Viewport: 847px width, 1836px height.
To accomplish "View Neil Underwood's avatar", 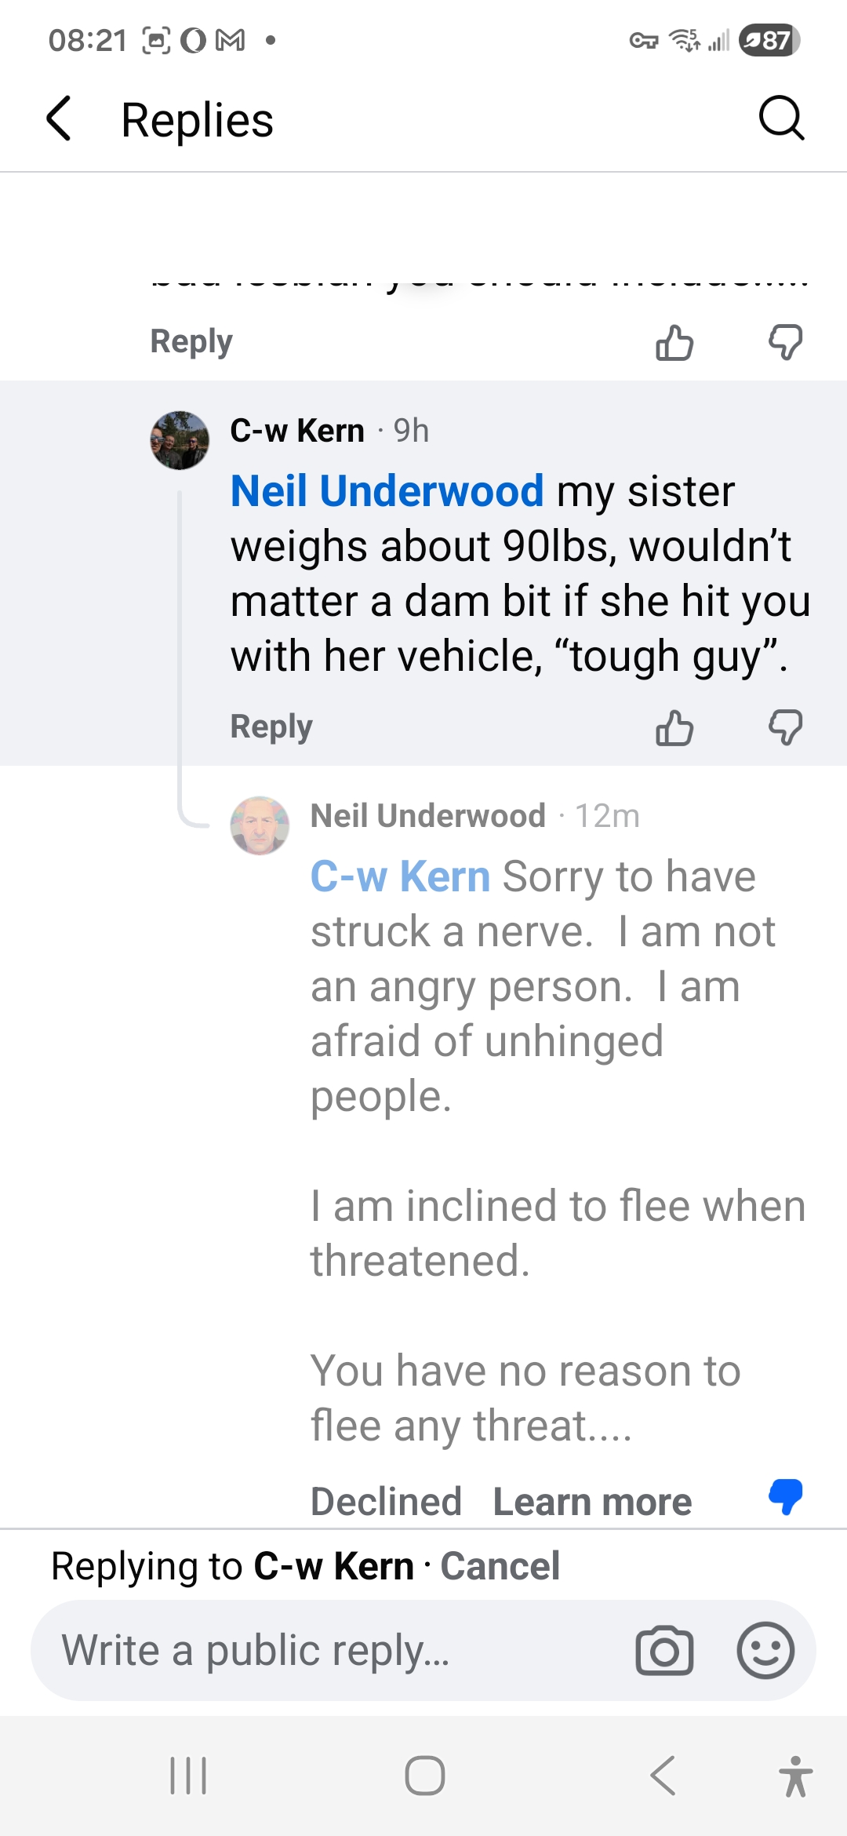I will pos(260,825).
